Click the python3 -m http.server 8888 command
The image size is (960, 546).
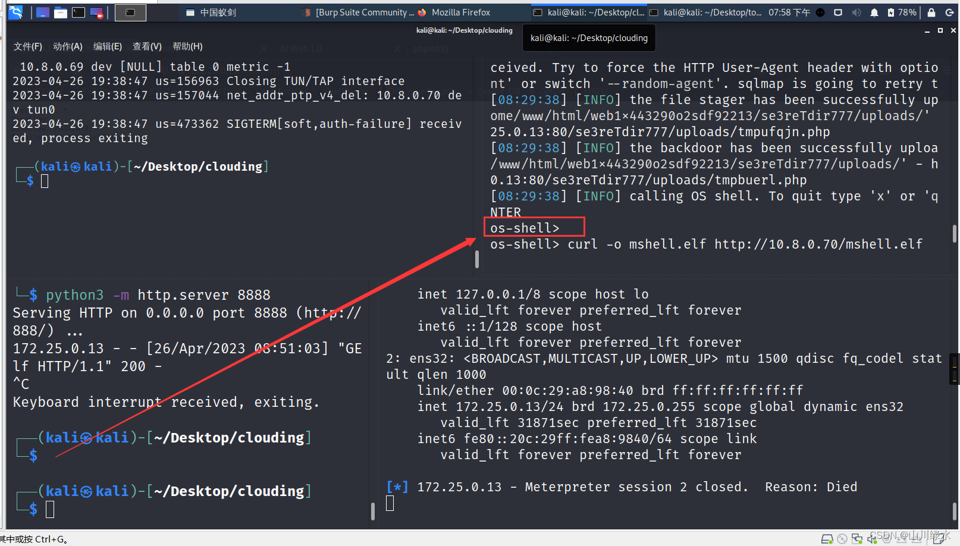coord(158,295)
